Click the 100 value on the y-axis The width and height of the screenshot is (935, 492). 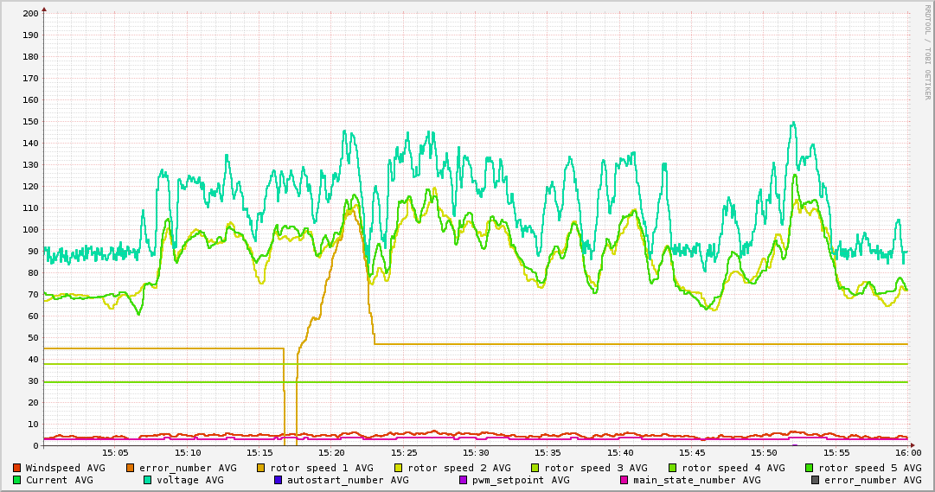[x=29, y=230]
